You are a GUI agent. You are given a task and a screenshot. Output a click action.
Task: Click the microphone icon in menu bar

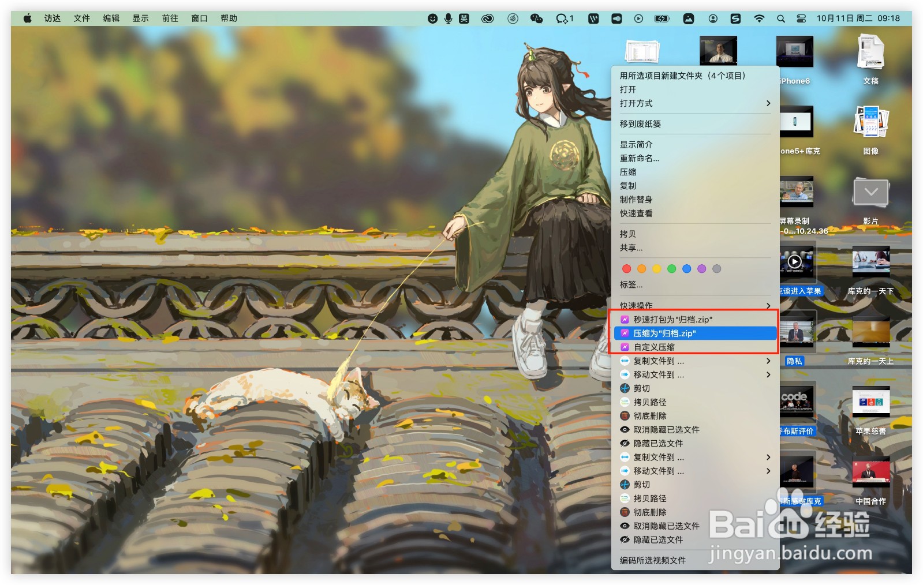click(x=448, y=18)
